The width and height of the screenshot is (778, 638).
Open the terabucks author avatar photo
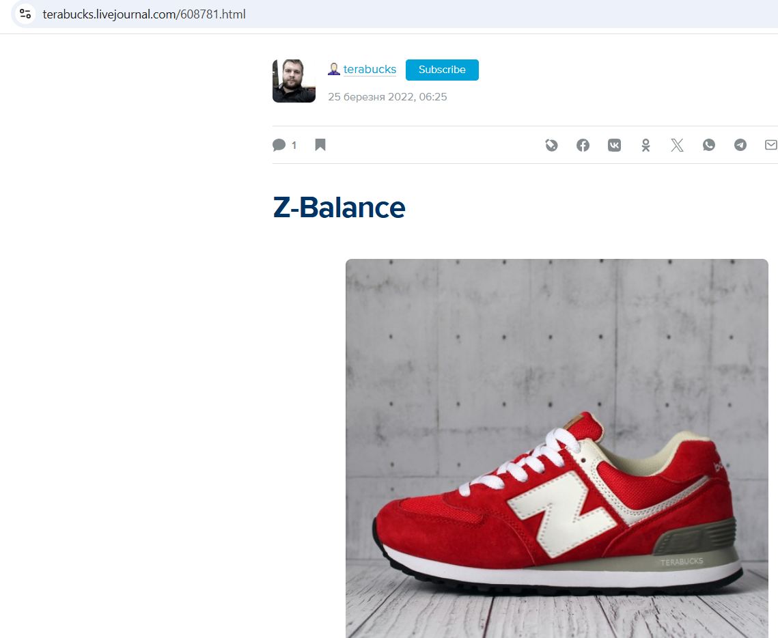(294, 81)
